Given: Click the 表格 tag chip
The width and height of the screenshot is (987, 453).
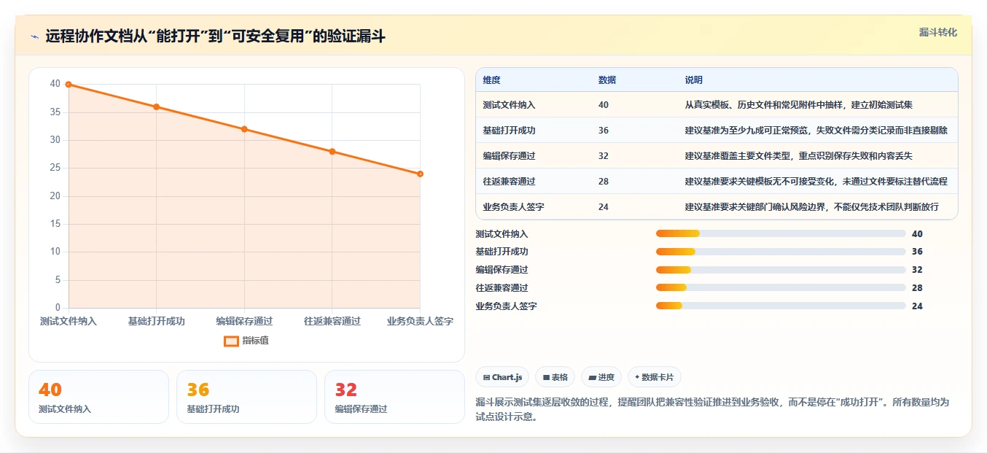Looking at the screenshot, I should tap(555, 377).
